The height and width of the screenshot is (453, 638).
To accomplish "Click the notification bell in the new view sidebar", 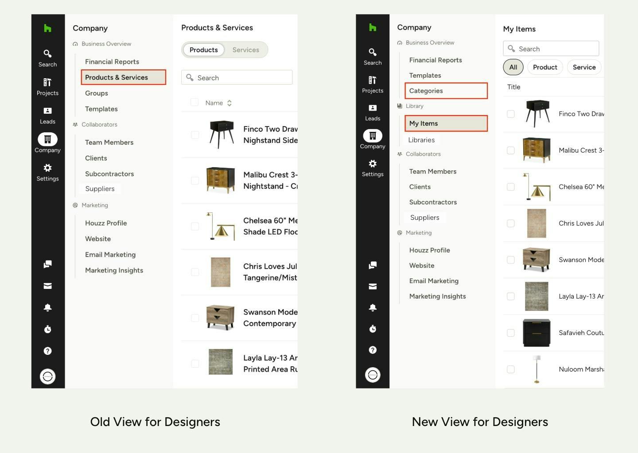I will point(373,307).
